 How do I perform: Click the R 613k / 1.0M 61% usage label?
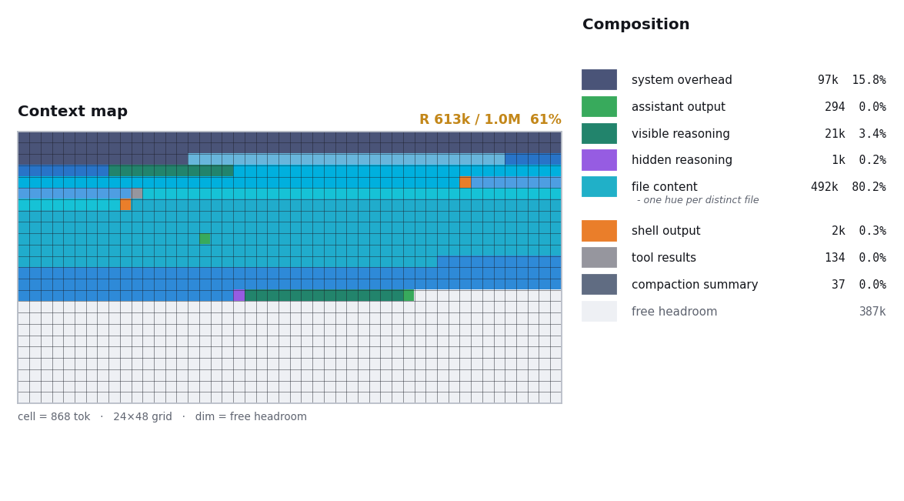click(x=490, y=119)
